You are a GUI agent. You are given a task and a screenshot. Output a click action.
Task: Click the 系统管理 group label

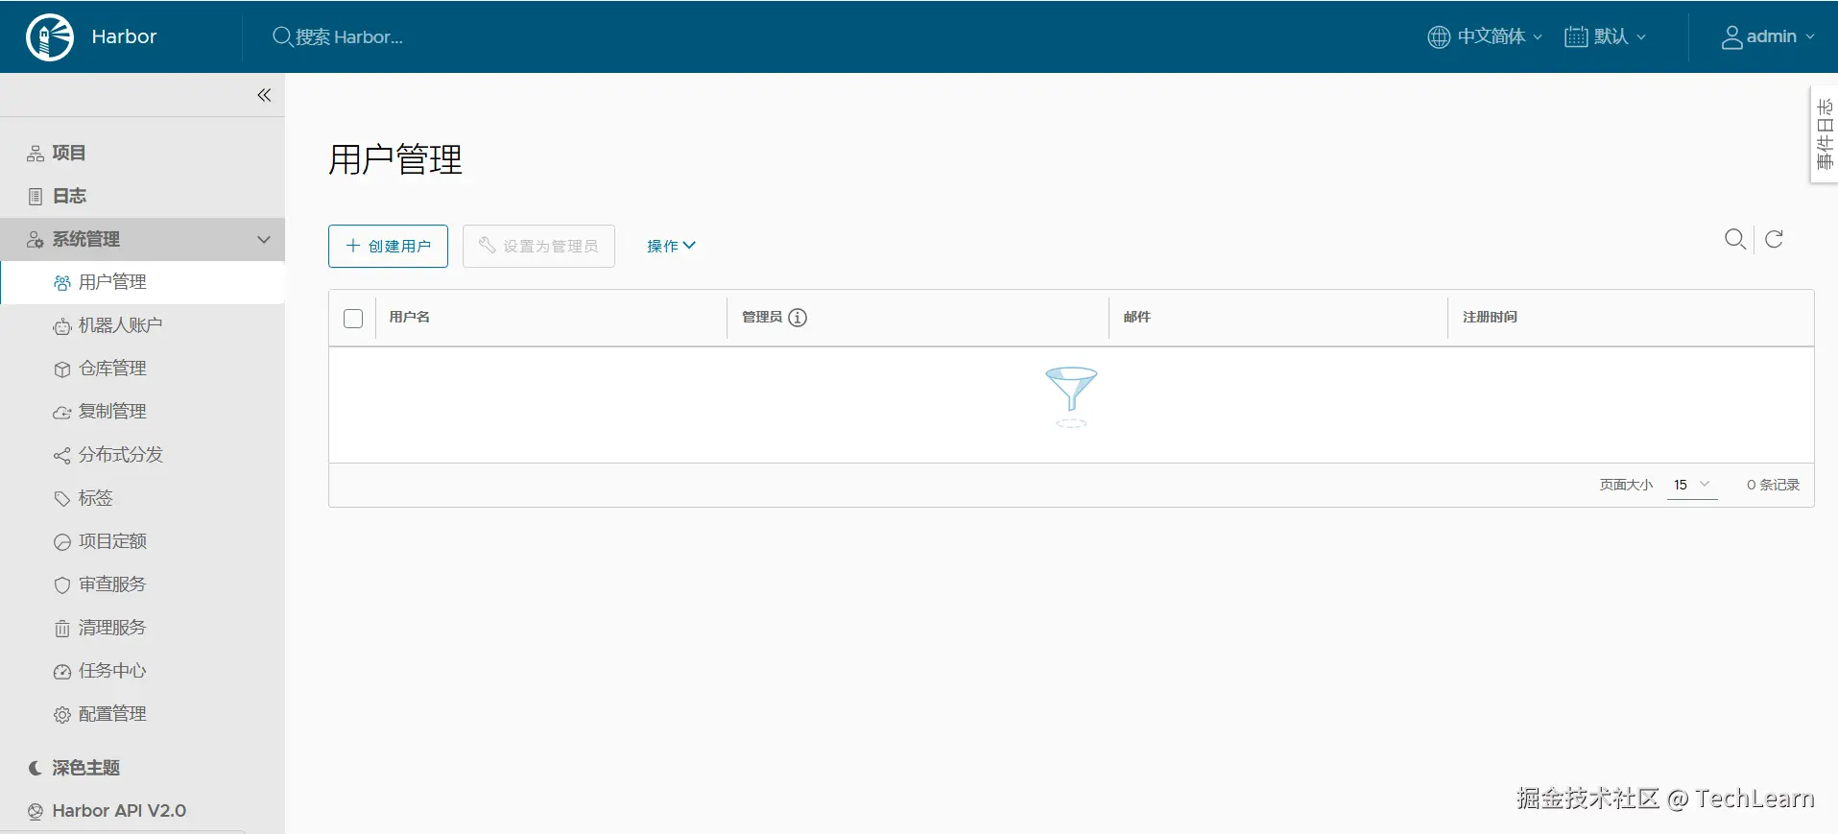85,239
